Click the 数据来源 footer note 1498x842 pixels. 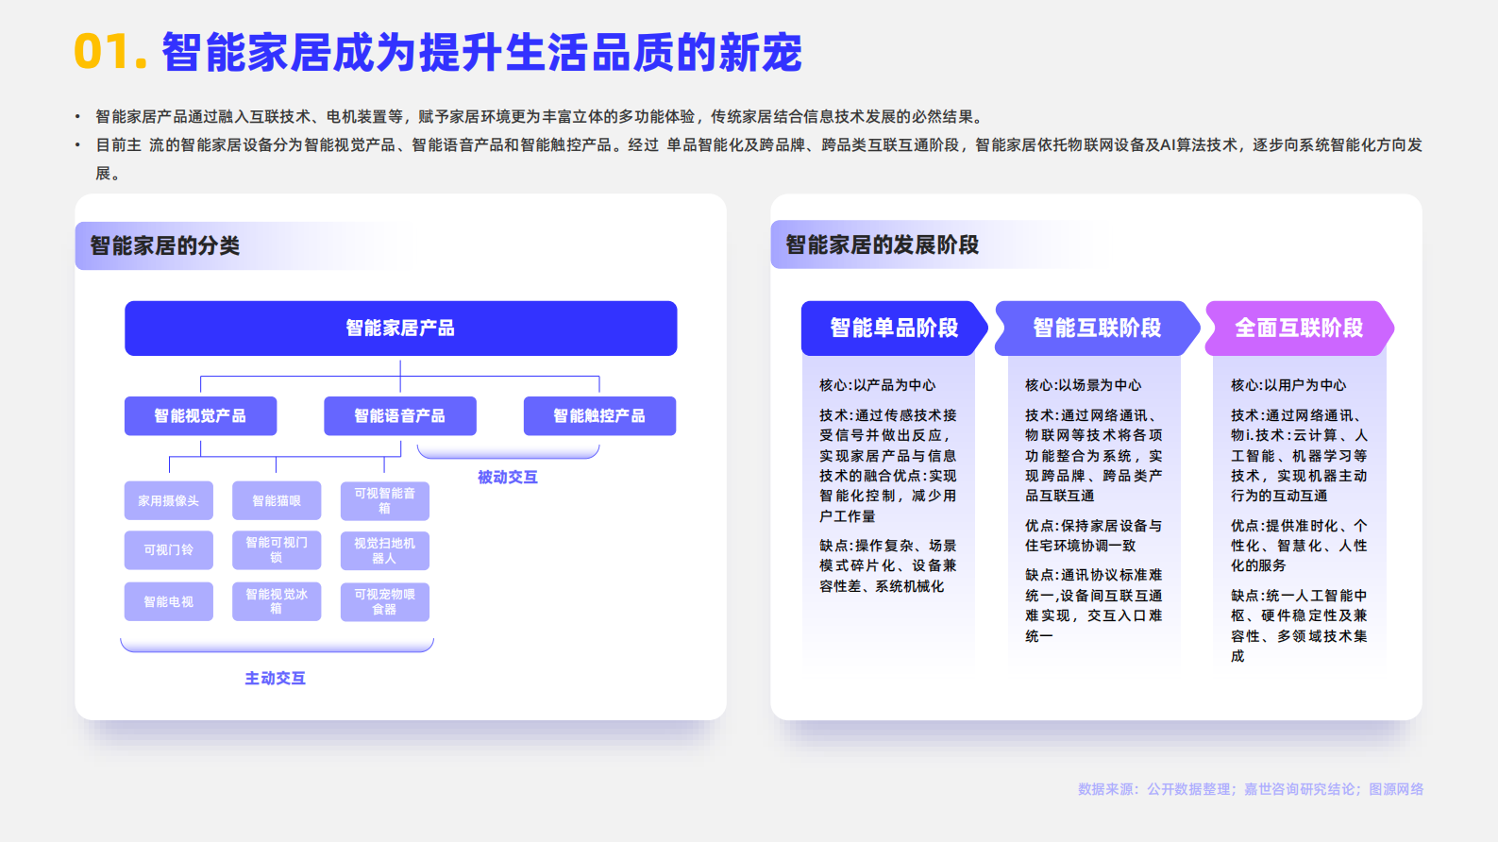coord(1251,789)
